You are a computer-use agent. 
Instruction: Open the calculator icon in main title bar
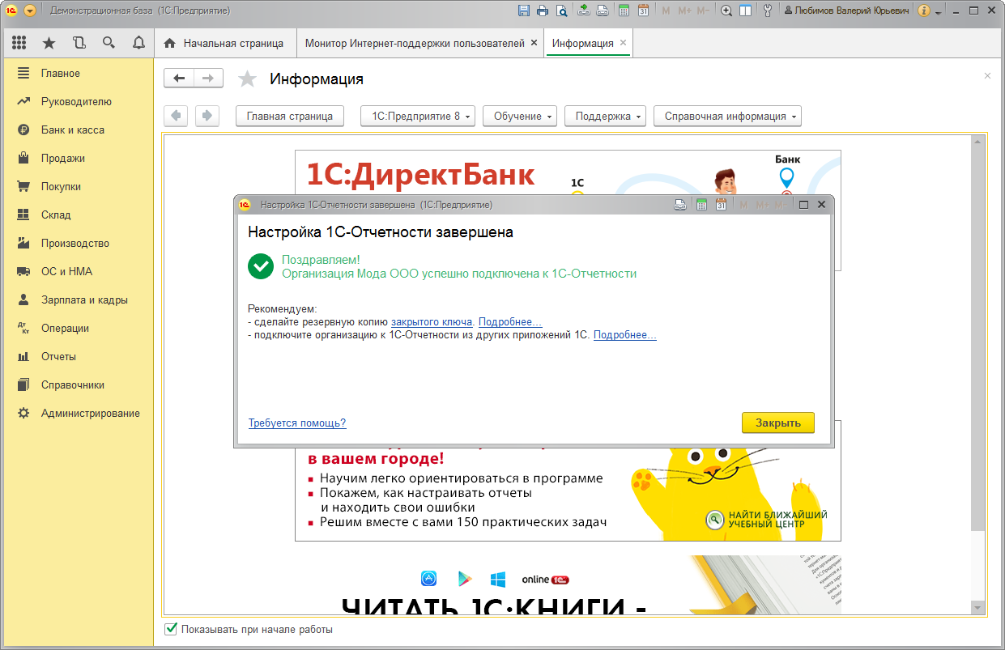(624, 11)
